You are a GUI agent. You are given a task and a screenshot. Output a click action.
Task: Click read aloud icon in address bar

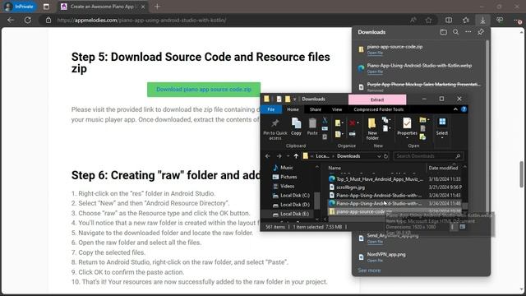point(413,20)
